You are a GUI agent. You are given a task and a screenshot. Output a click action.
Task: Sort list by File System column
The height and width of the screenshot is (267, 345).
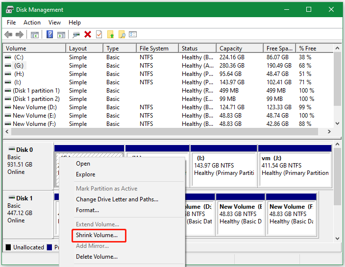(x=154, y=49)
